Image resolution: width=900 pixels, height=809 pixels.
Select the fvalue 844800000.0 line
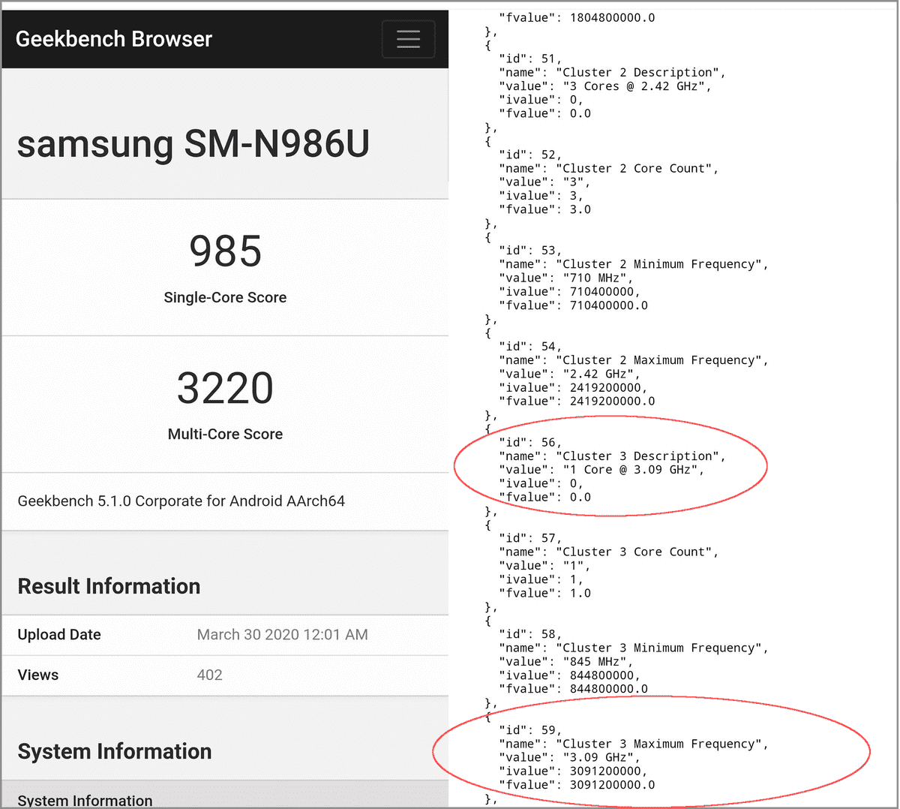coord(574,689)
